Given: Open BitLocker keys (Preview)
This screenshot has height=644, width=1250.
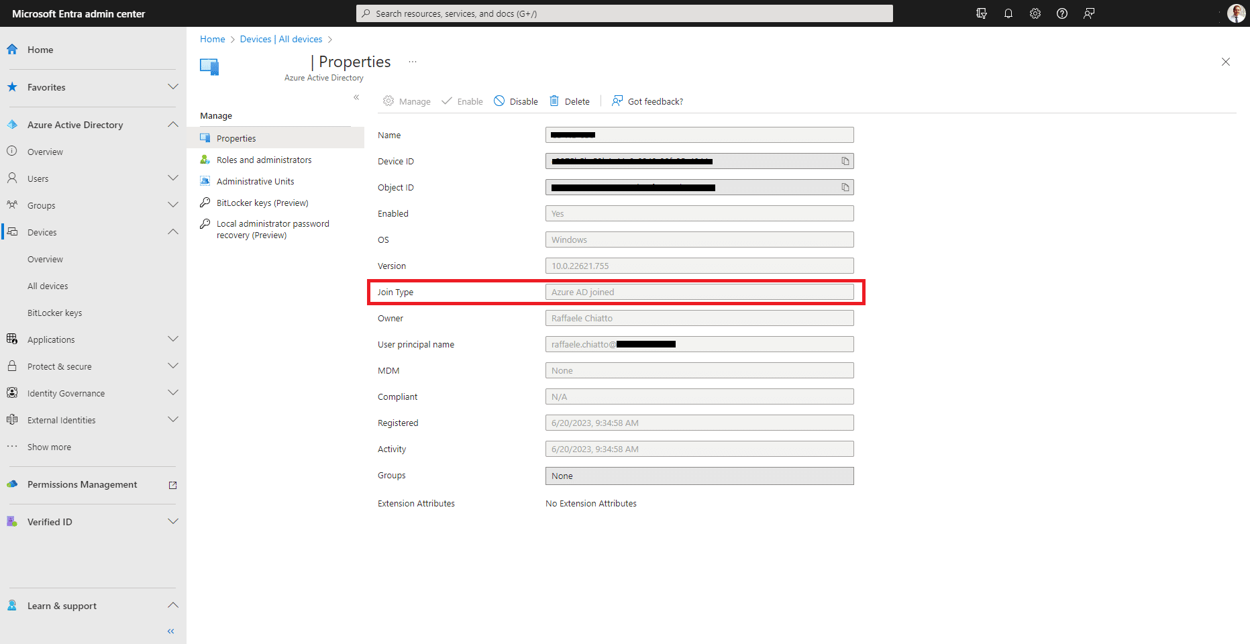Looking at the screenshot, I should point(262,203).
